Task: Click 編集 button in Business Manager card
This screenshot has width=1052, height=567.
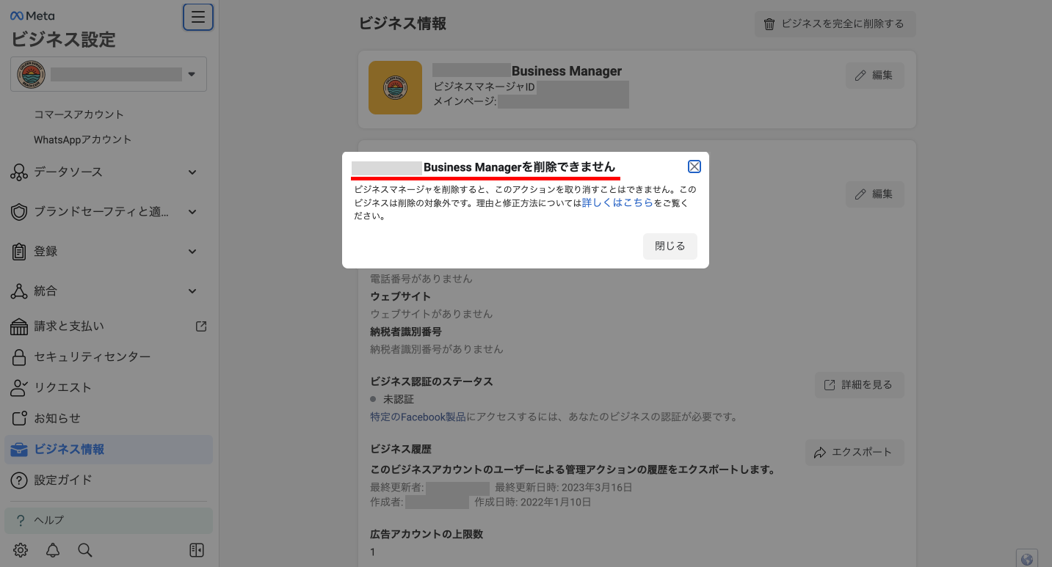Action: (x=875, y=76)
